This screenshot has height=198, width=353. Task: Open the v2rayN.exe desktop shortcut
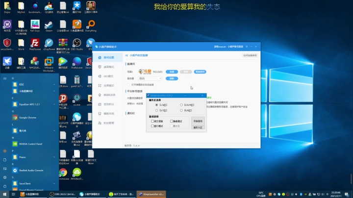pyautogui.click(x=49, y=45)
